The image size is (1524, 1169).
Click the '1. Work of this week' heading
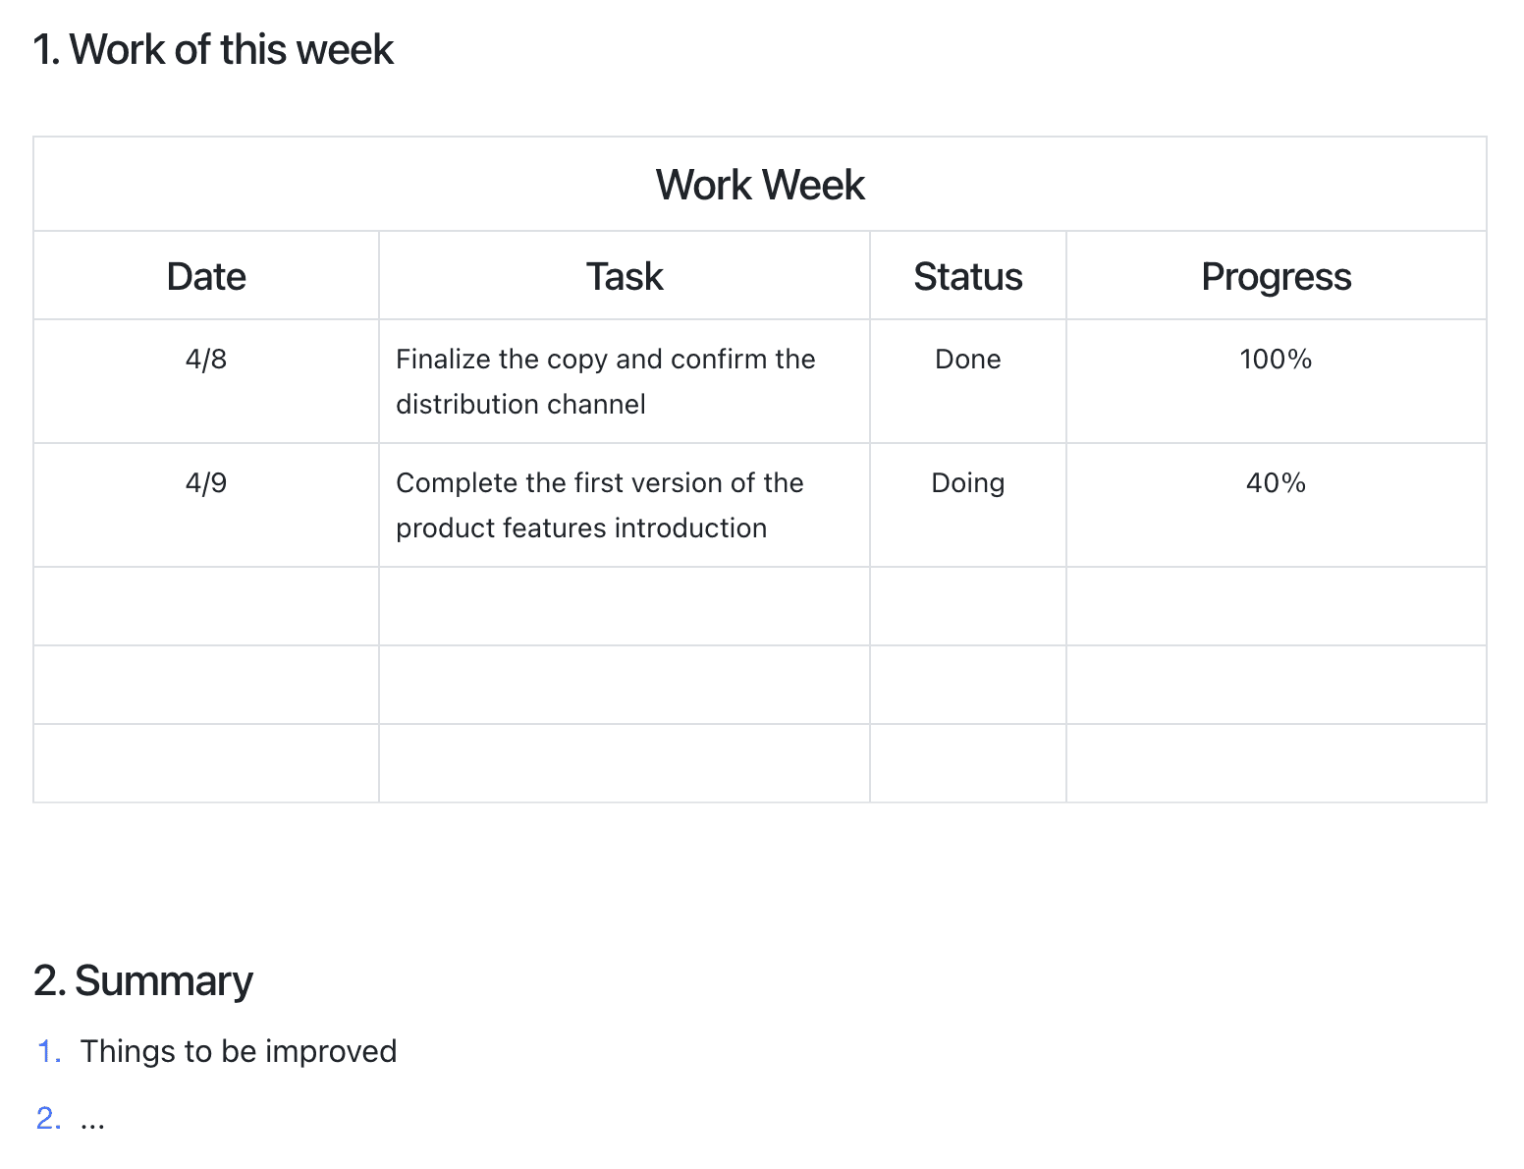(x=213, y=50)
